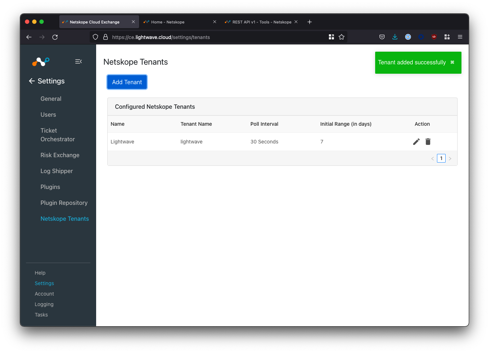489x353 pixels.
Task: Open the 1Password extension icon
Action: [x=408, y=37]
